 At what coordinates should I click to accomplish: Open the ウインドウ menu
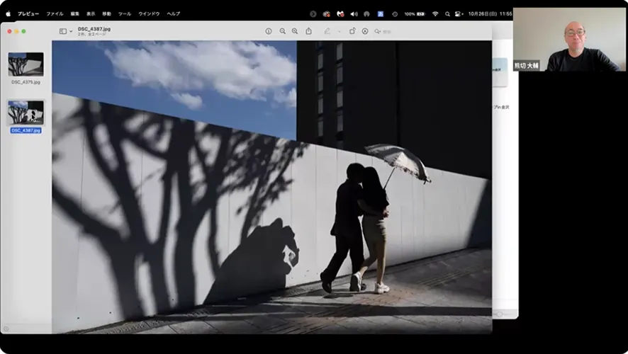pyautogui.click(x=149, y=13)
